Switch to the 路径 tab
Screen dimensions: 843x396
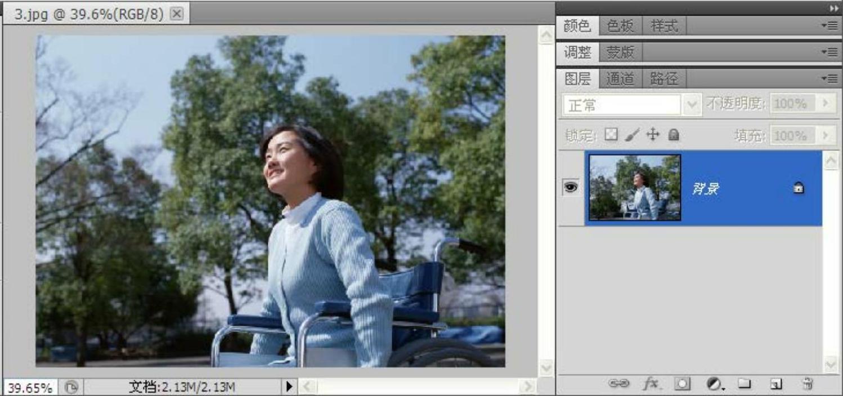[664, 79]
